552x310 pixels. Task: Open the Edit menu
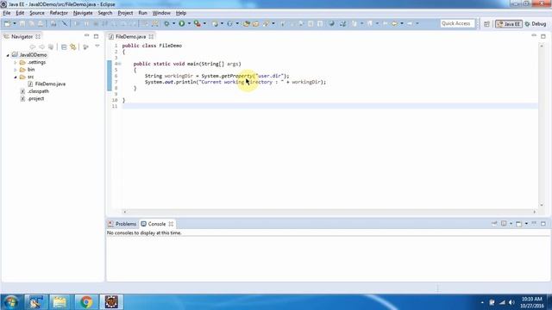[20, 13]
